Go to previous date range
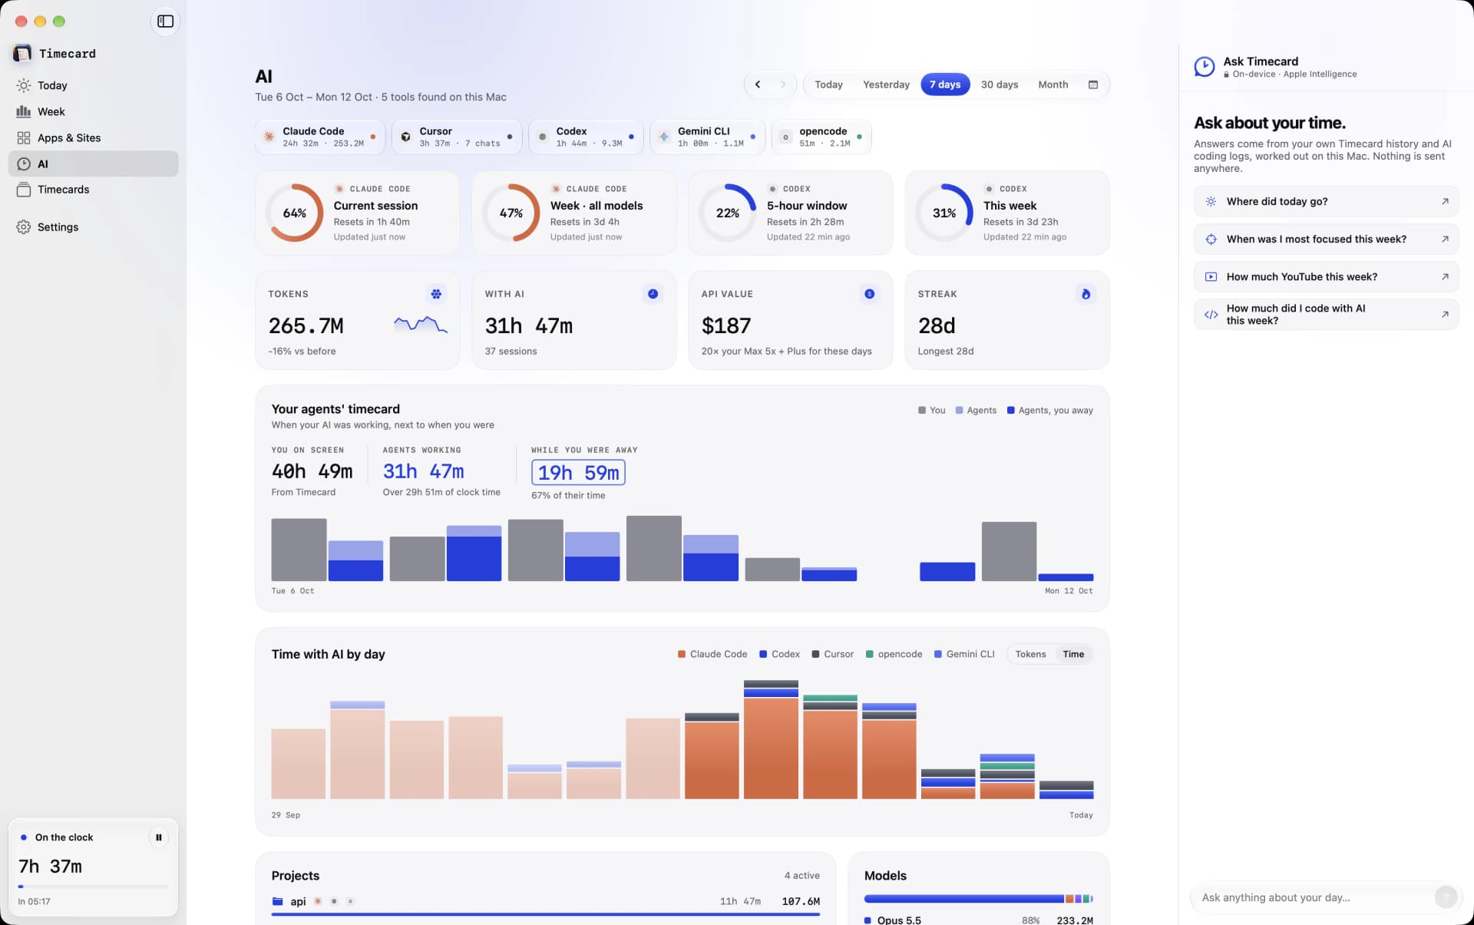The width and height of the screenshot is (1474, 925). 758,84
